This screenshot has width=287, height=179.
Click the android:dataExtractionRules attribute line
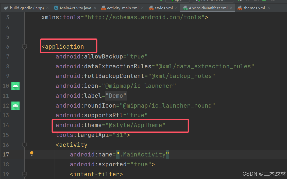pyautogui.click(x=155, y=66)
